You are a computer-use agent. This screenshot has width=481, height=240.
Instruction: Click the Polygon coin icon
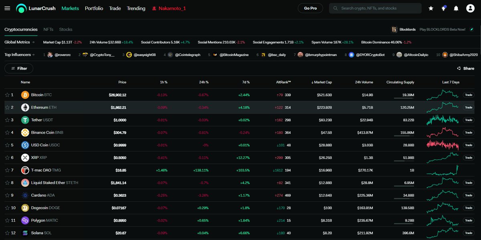[x=25, y=220]
